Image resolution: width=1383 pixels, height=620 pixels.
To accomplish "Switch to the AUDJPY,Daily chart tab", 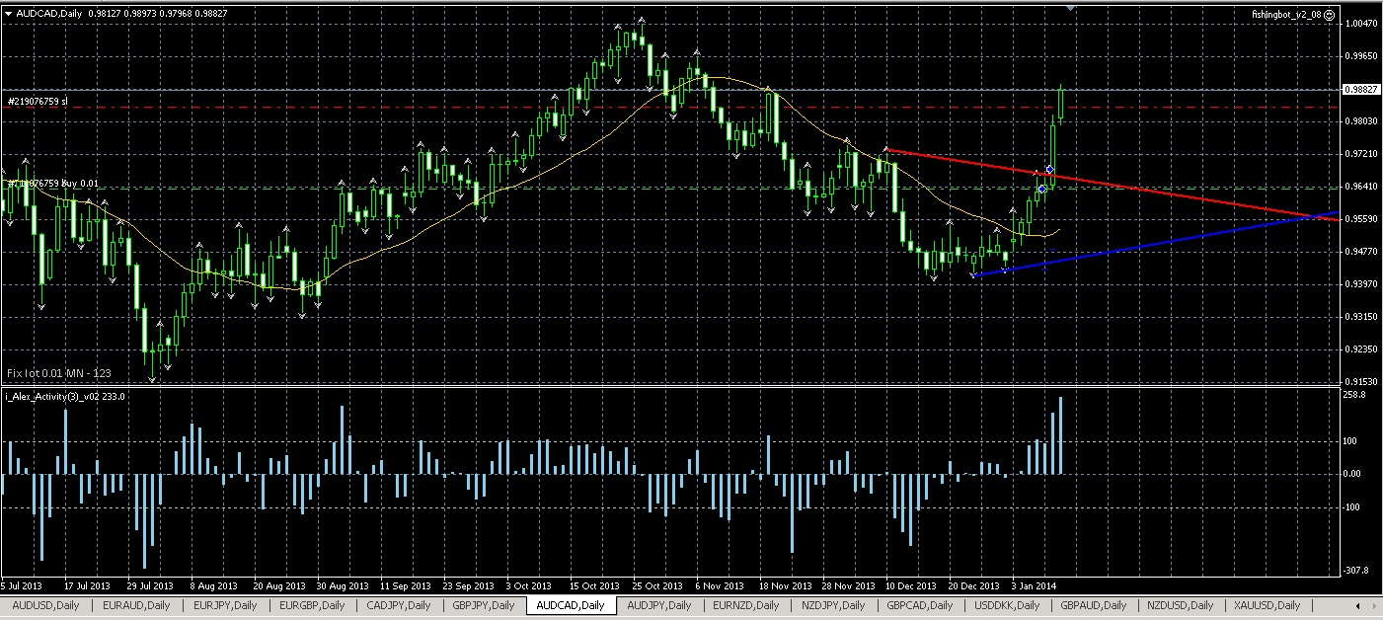I will click(x=659, y=605).
